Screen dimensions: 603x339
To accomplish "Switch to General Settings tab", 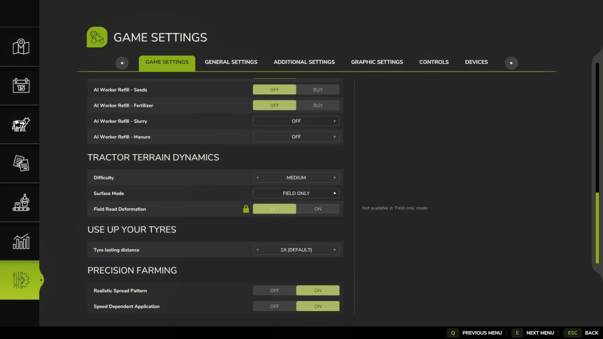I will click(x=231, y=62).
